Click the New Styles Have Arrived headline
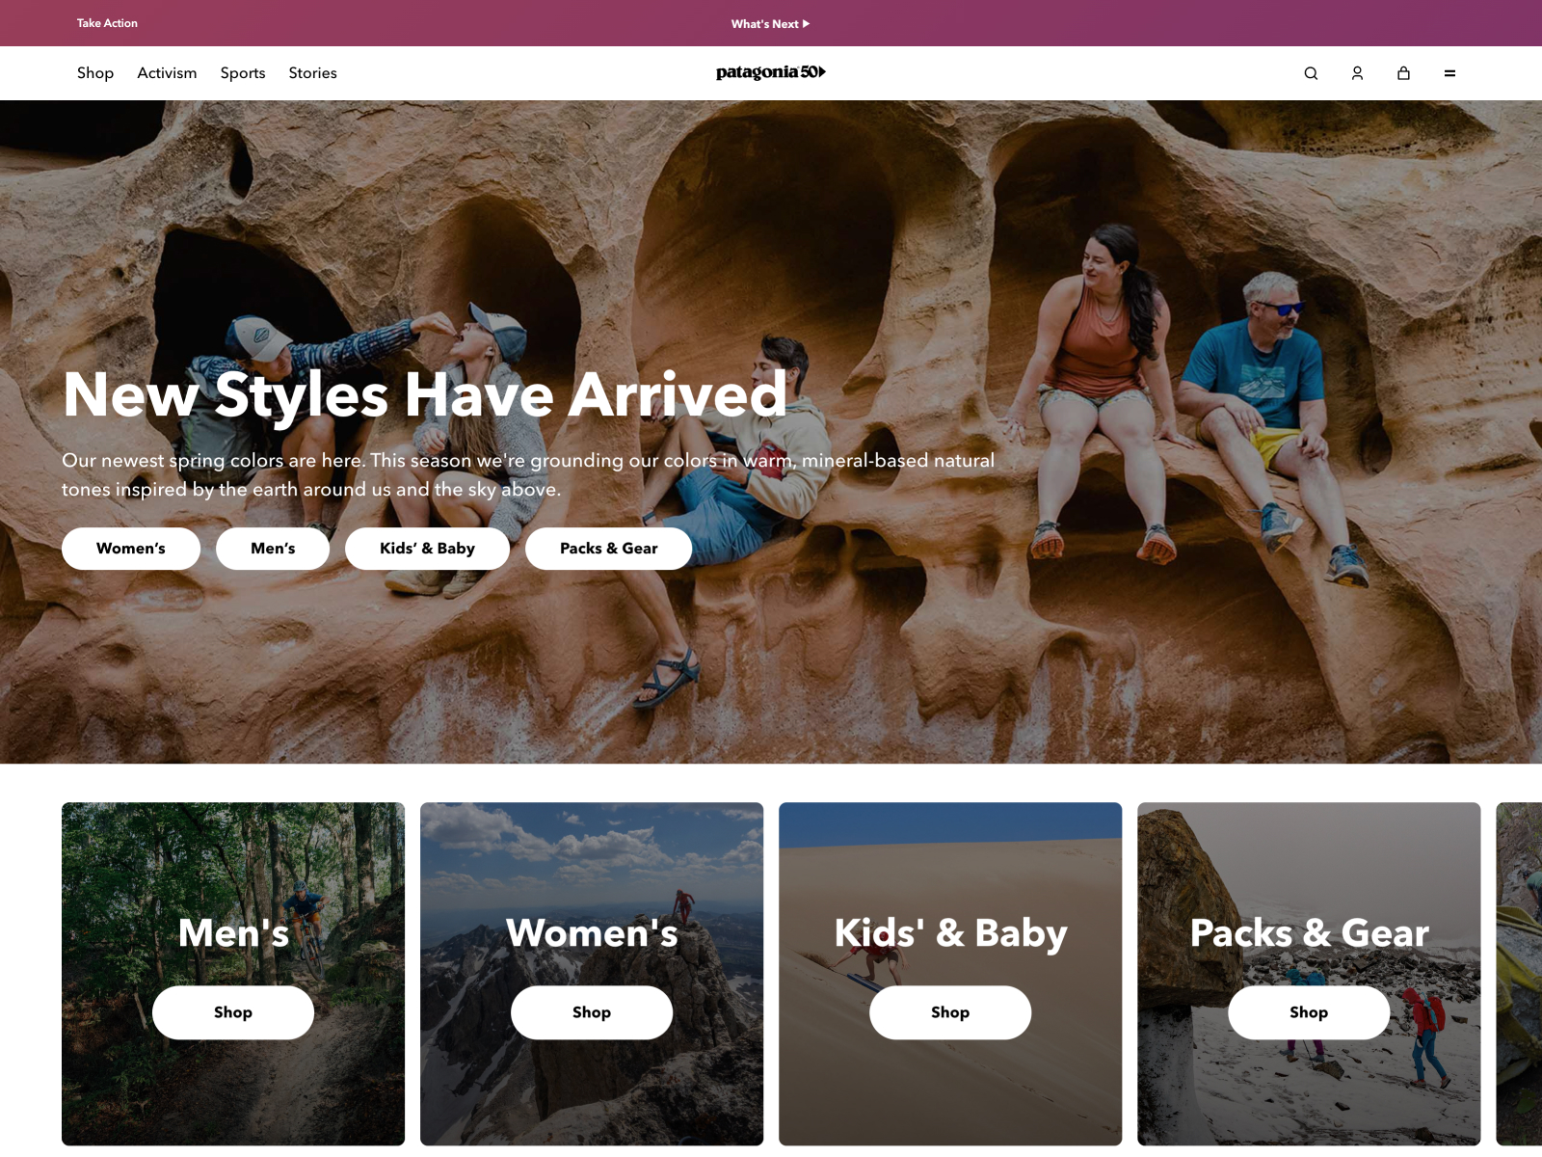Screen dimensions: 1542x1157 pyautogui.click(x=425, y=394)
